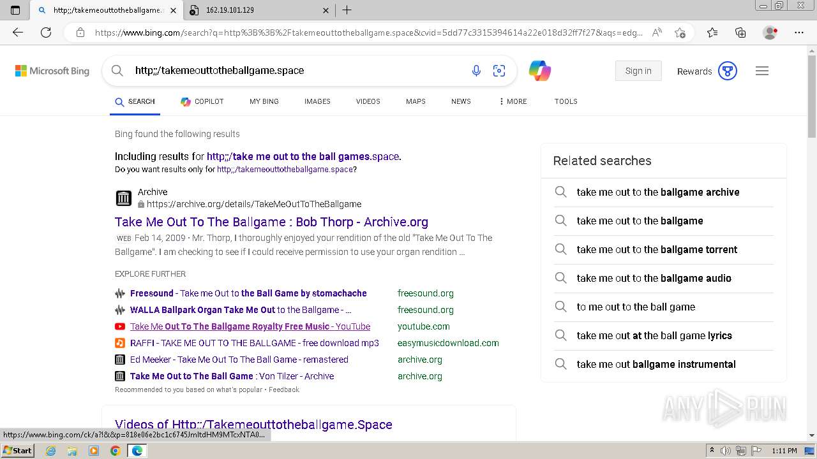Click the Microsoft Bing logo
817x459 pixels.
point(52,71)
